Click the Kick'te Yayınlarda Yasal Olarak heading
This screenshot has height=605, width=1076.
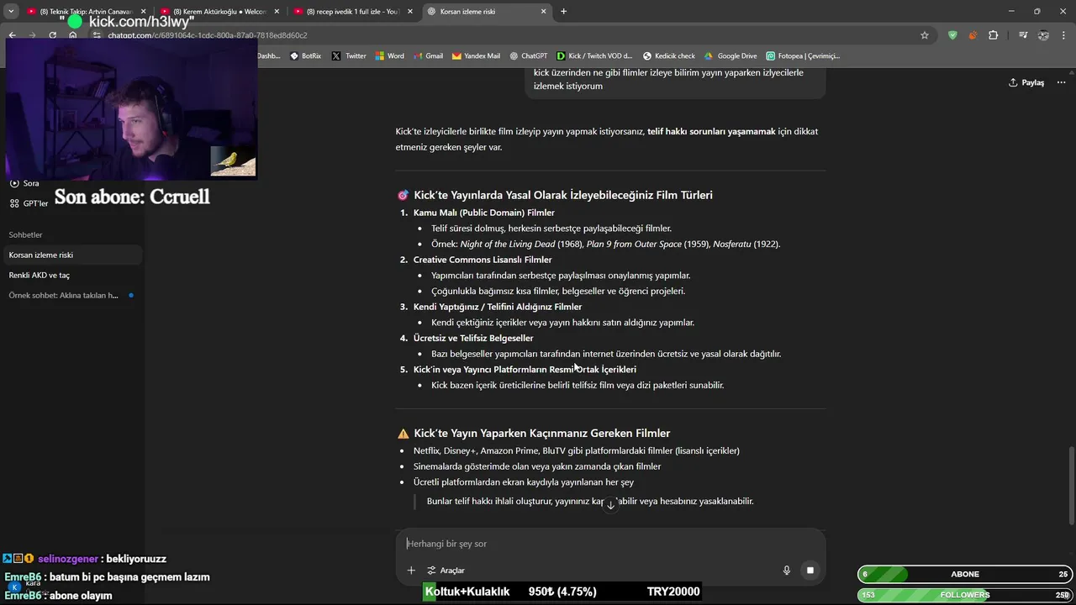click(x=563, y=195)
